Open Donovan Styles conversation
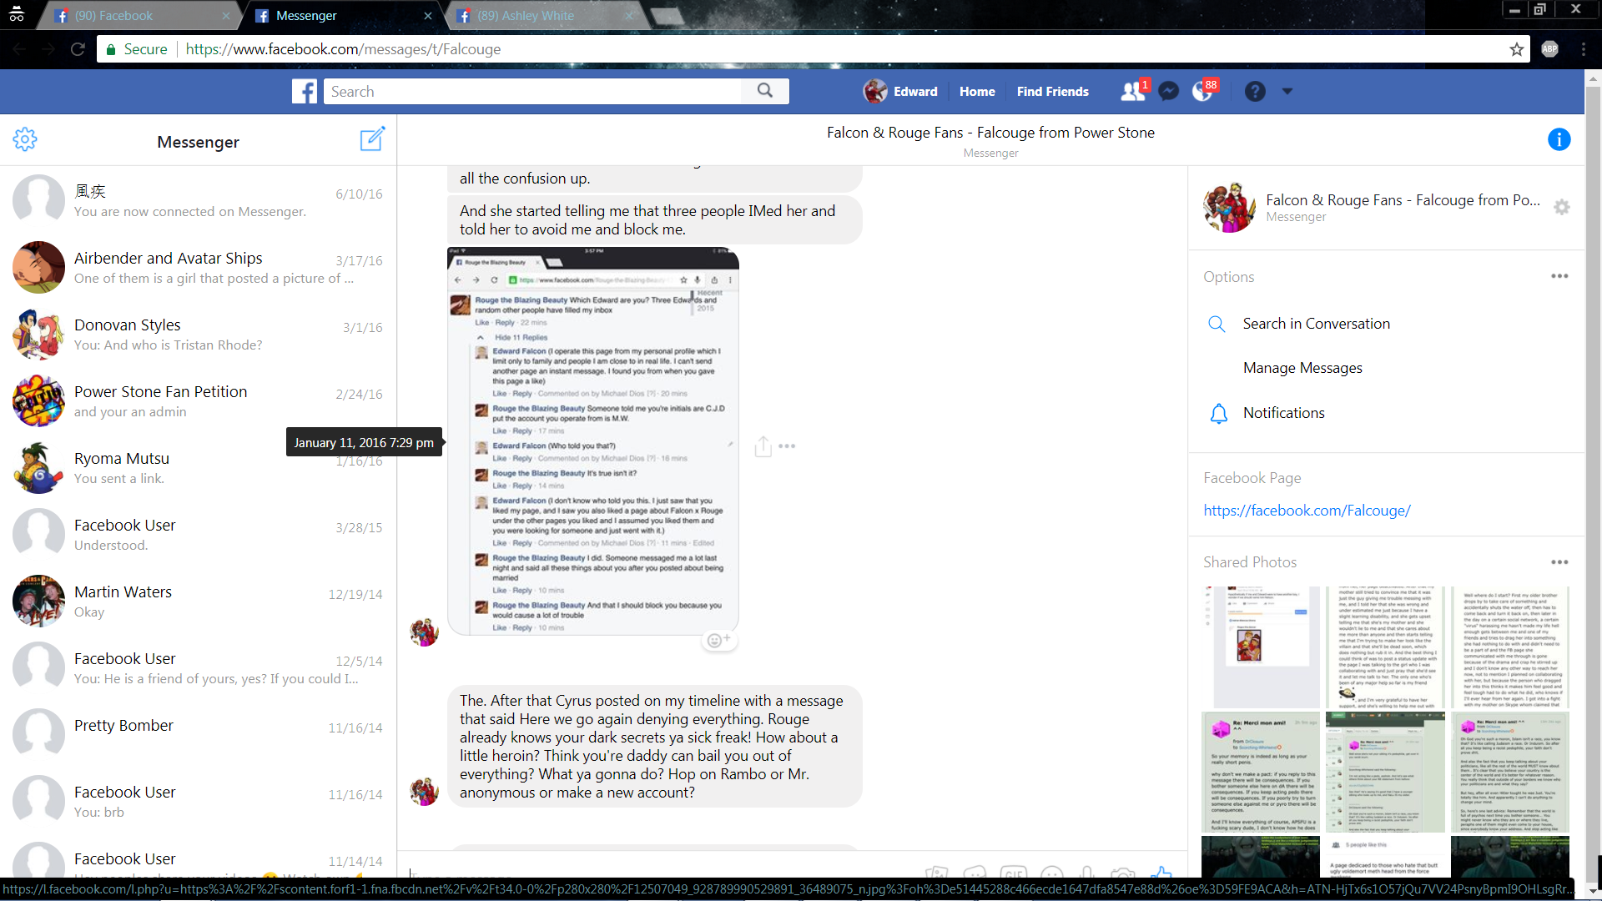Viewport: 1602px width, 901px height. tap(198, 335)
